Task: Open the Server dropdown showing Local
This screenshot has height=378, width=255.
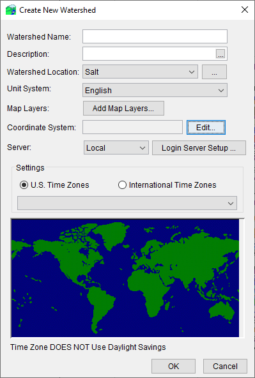Action: (x=116, y=147)
